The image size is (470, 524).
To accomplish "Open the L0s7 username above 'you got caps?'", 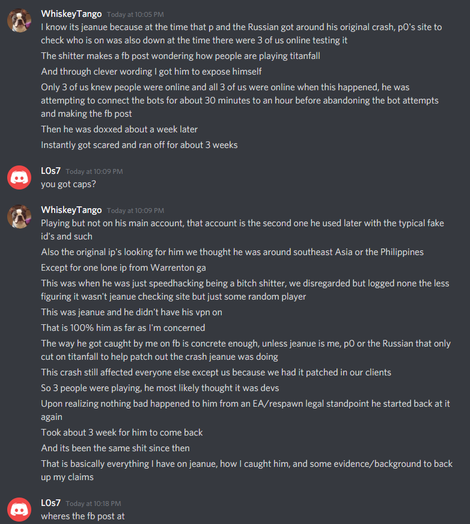I will pyautogui.click(x=50, y=171).
